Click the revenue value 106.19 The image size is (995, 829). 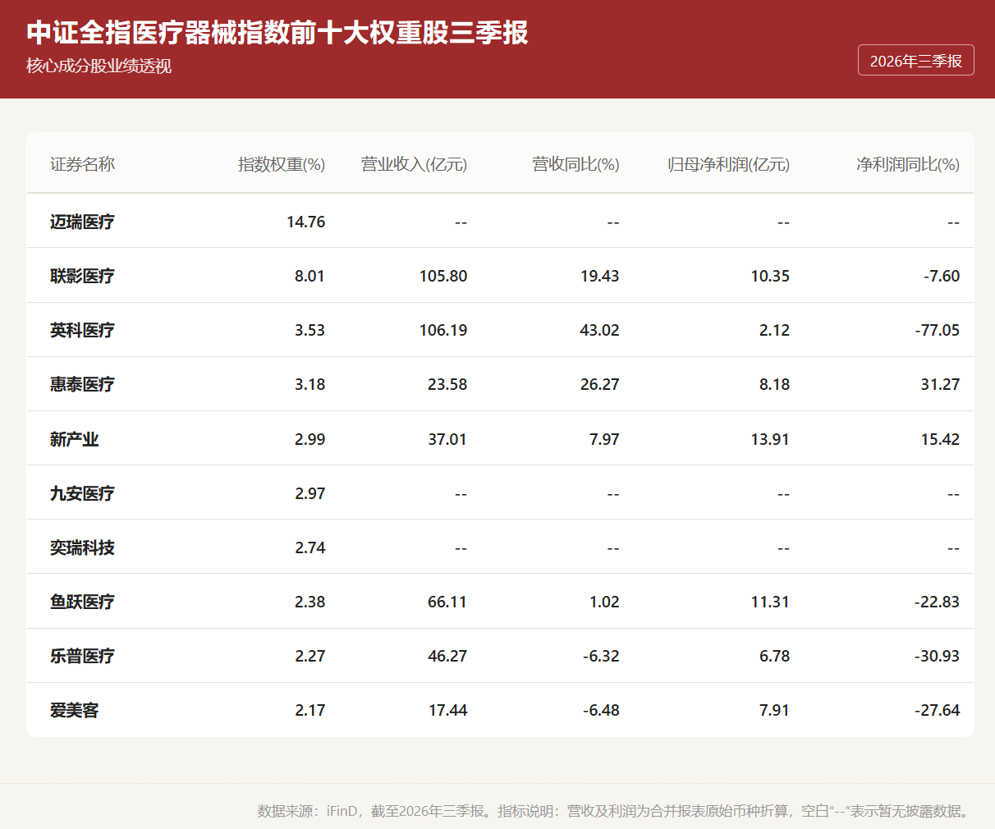click(443, 330)
